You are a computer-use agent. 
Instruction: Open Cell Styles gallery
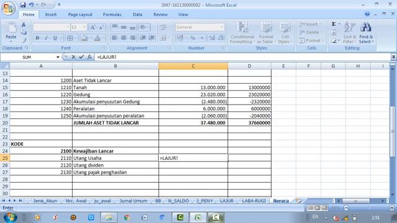tap(285, 33)
